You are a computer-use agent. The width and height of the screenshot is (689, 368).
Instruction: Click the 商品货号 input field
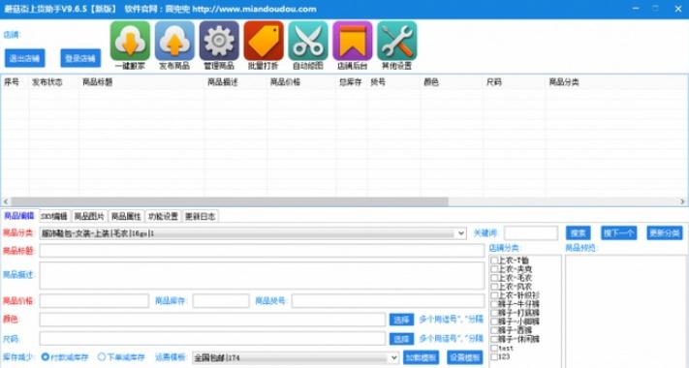(388, 301)
